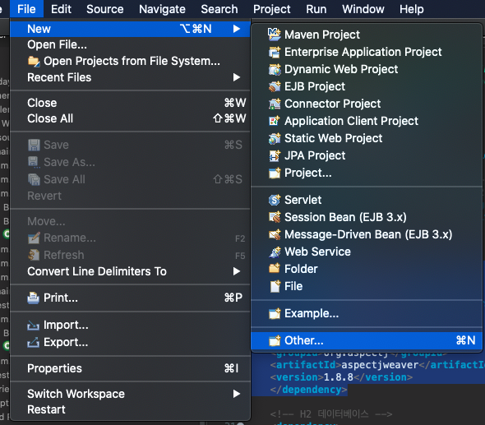Screen dimensions: 485x425
Task: Click the H2 database comment line
Action: (331, 413)
